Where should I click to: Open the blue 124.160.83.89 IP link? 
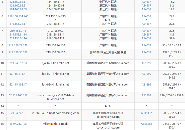tap(18, 9)
